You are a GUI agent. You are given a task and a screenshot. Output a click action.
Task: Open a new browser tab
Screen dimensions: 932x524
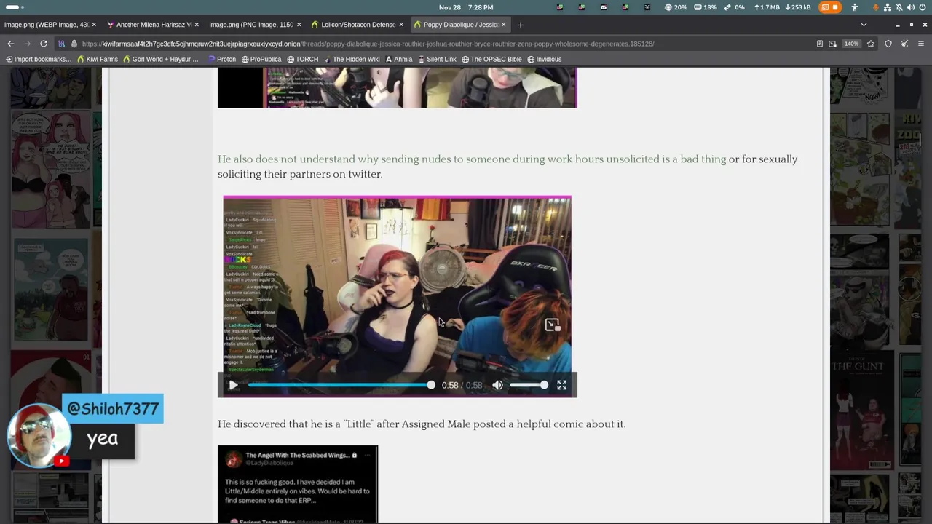520,25
